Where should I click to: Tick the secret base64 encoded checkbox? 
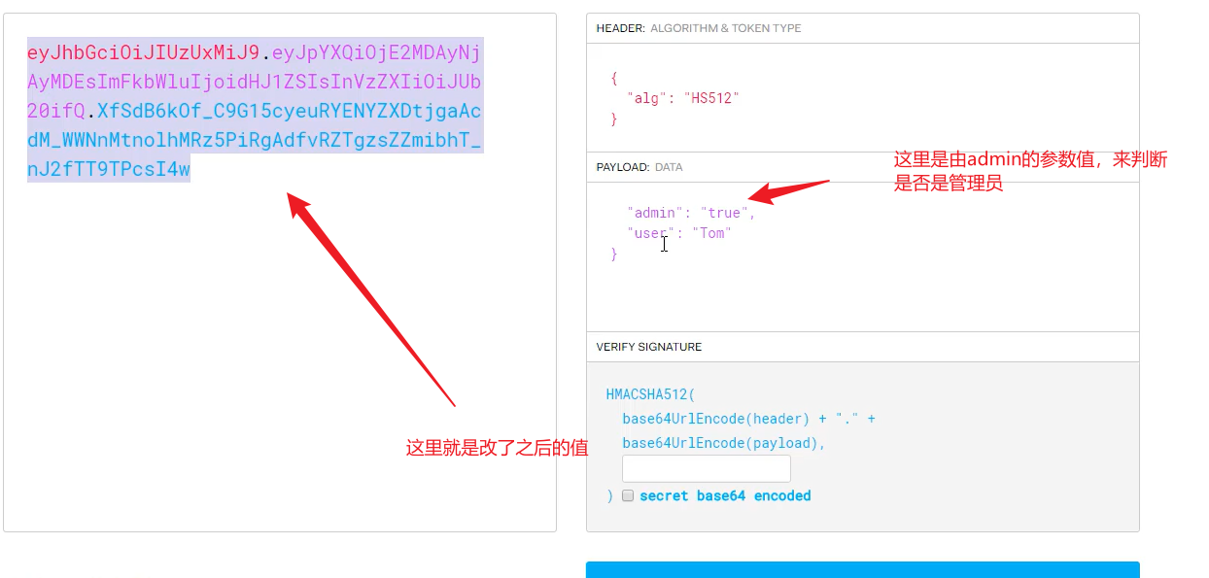(628, 495)
